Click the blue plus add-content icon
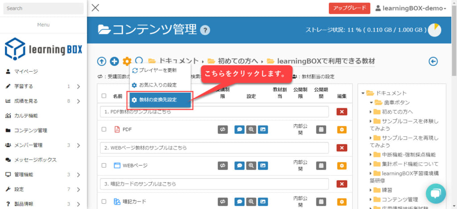457x209 pixels. pyautogui.click(x=114, y=61)
